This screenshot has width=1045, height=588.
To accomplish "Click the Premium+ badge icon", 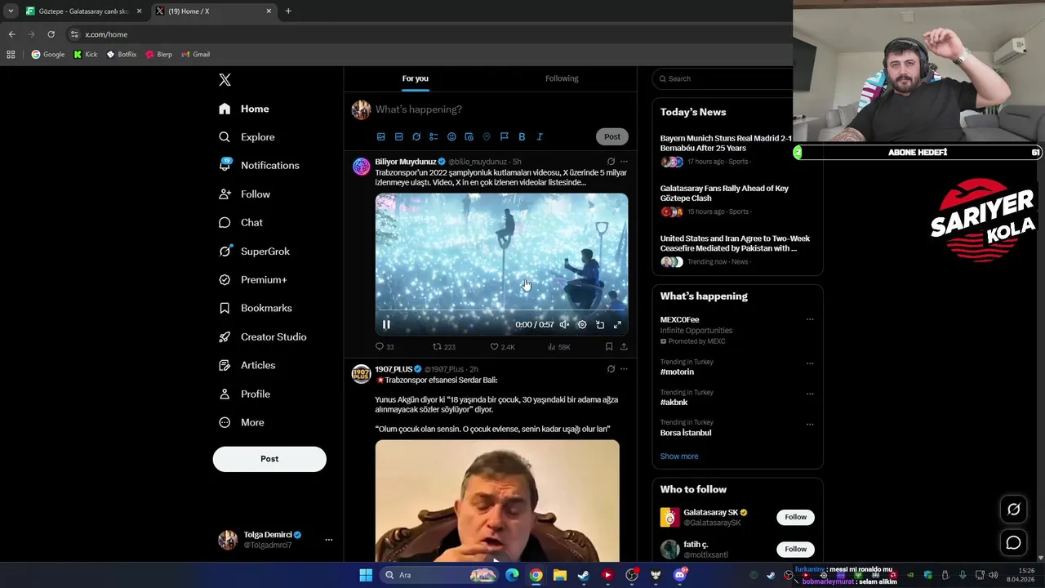I will coord(225,279).
